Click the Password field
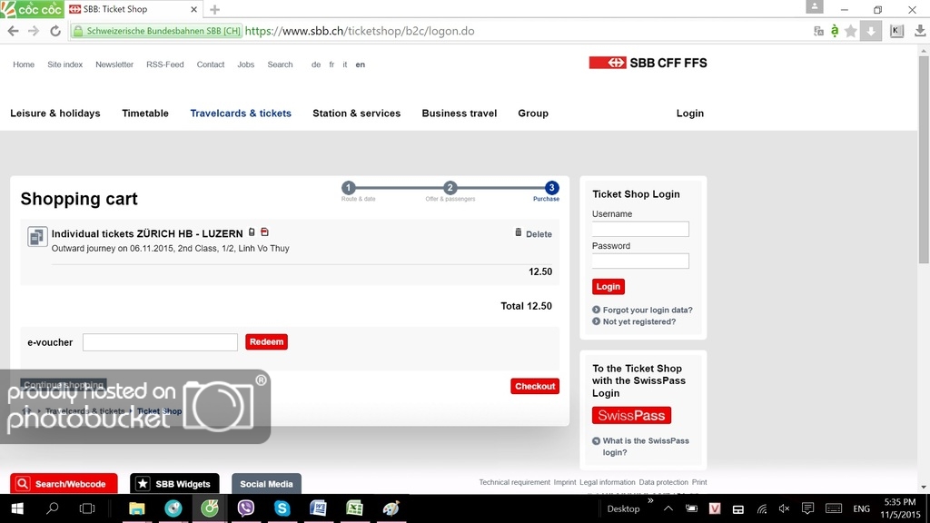The height and width of the screenshot is (523, 930). point(640,261)
